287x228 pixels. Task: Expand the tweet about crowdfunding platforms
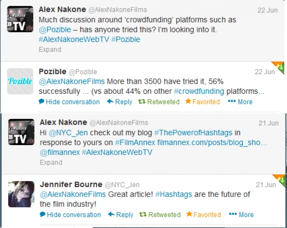[x=50, y=50]
